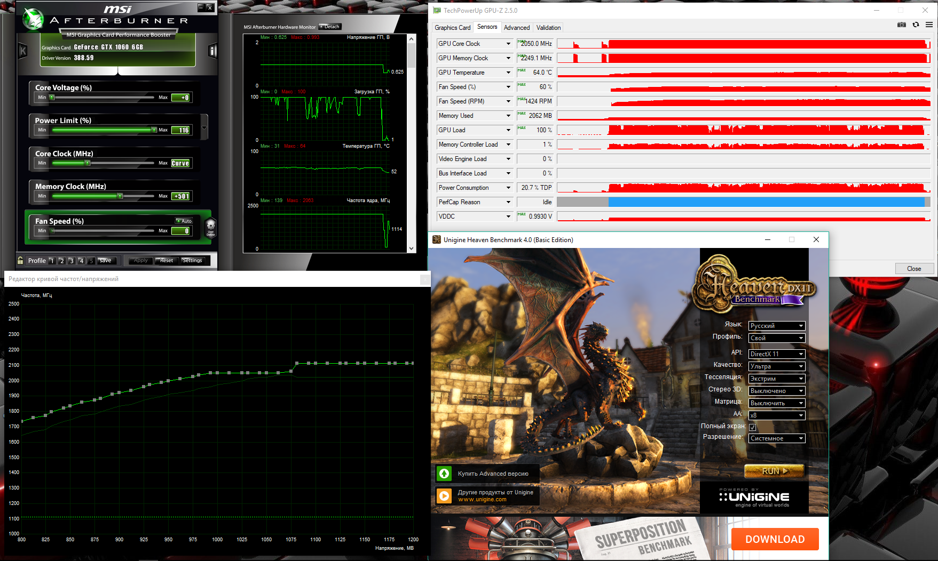Launch Kombustor via the K button in Afterburner
The image size is (938, 561).
pyautogui.click(x=23, y=51)
